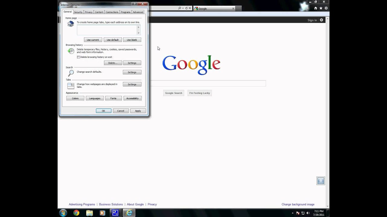
Task: Enable Delete browsing history on exit
Action: [78, 57]
